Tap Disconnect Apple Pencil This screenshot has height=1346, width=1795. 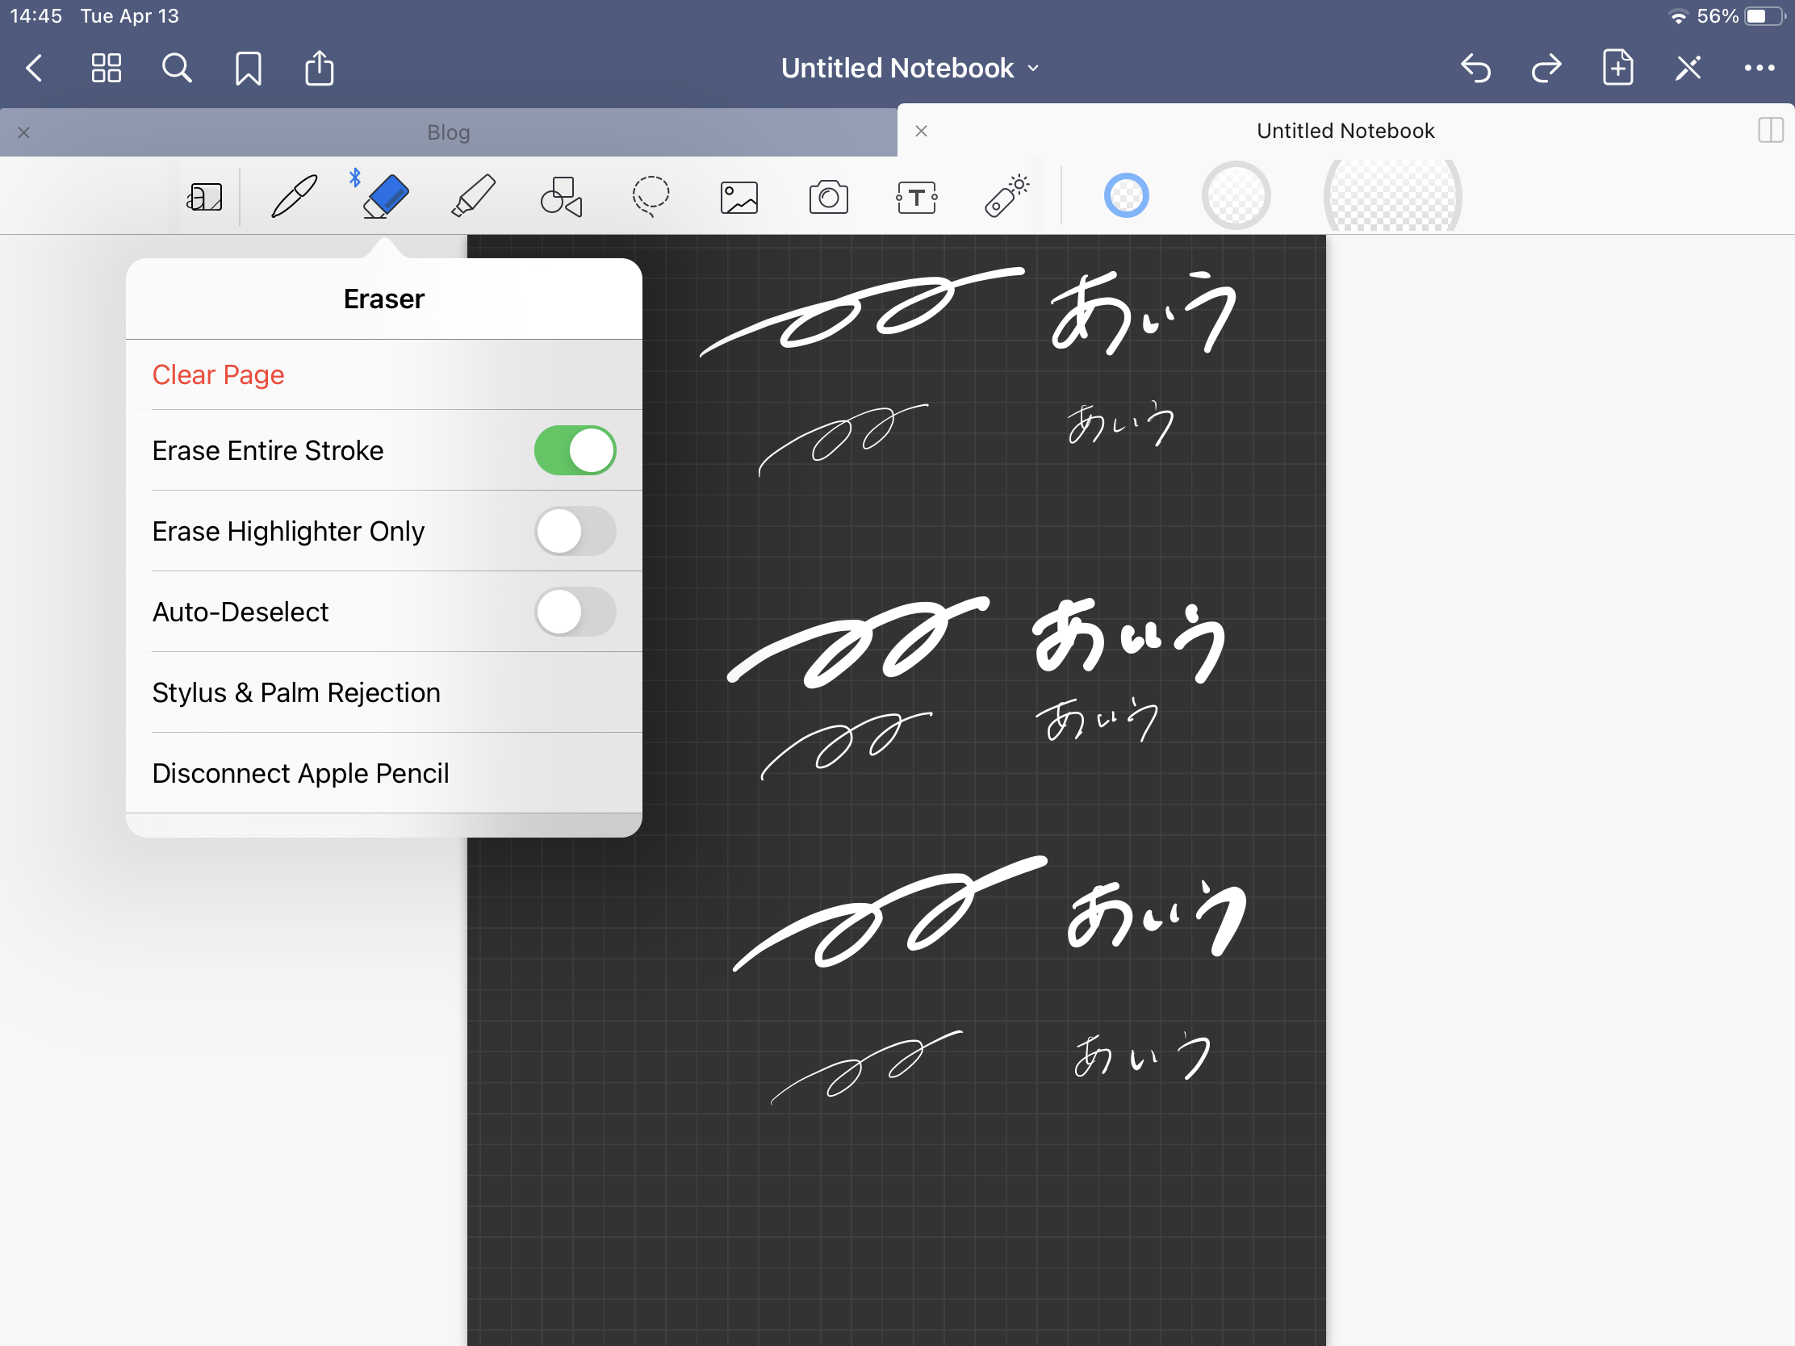pyautogui.click(x=300, y=773)
